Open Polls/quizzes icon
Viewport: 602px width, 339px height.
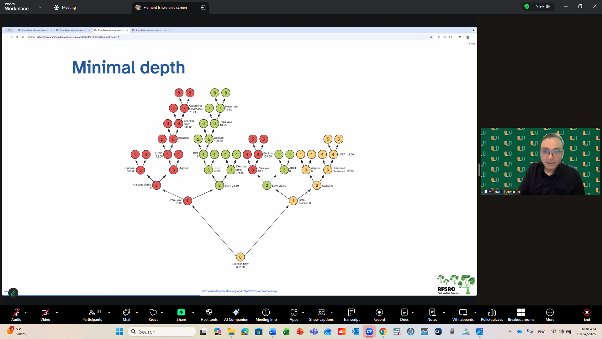[x=492, y=312]
